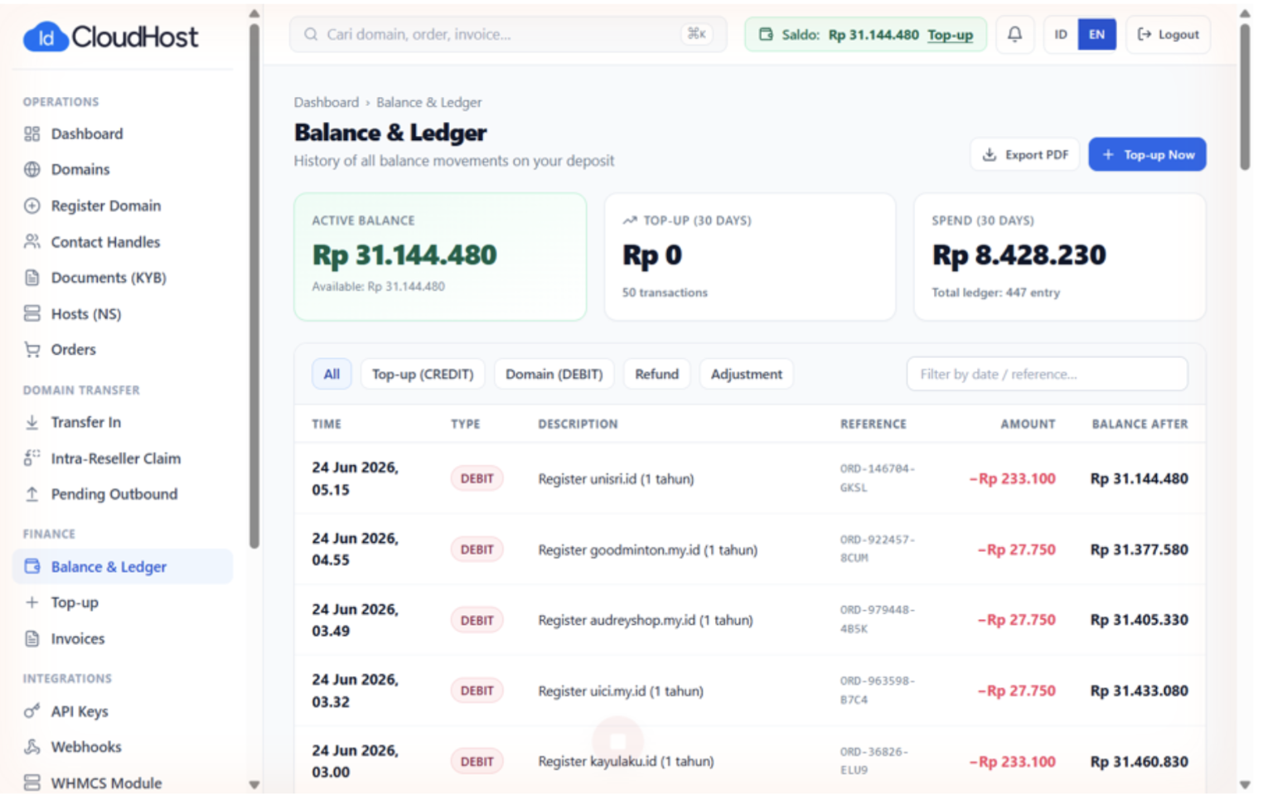Open Webhooks settings
Viewport: 1263px width, 809px height.
pos(123,748)
